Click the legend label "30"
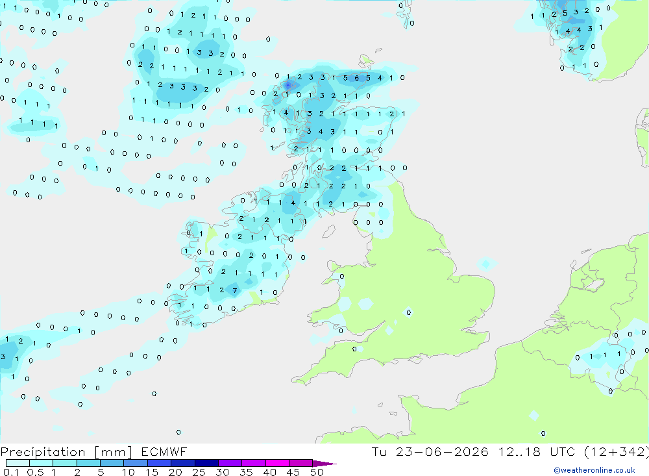The image size is (649, 476). coord(222,472)
